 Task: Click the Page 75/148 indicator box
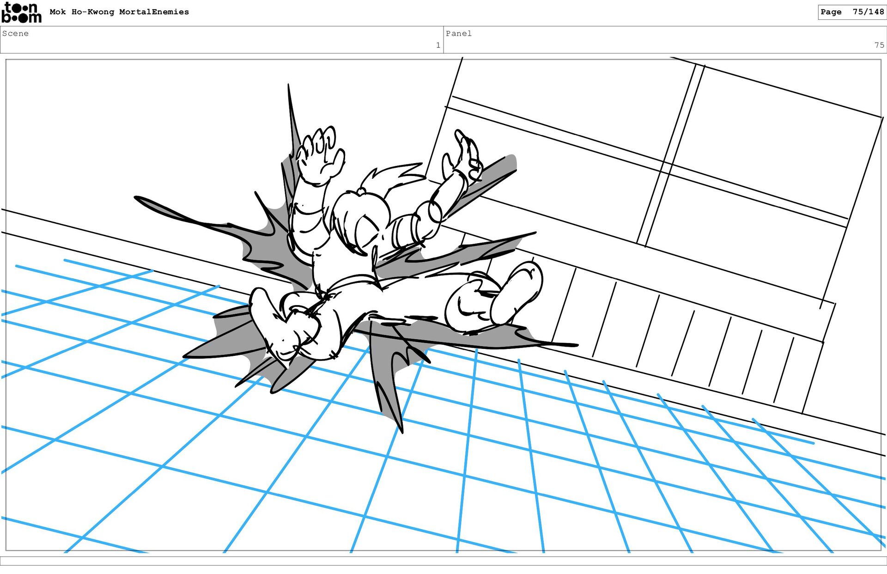(x=851, y=12)
